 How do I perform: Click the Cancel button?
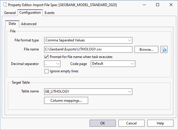tap(131, 123)
